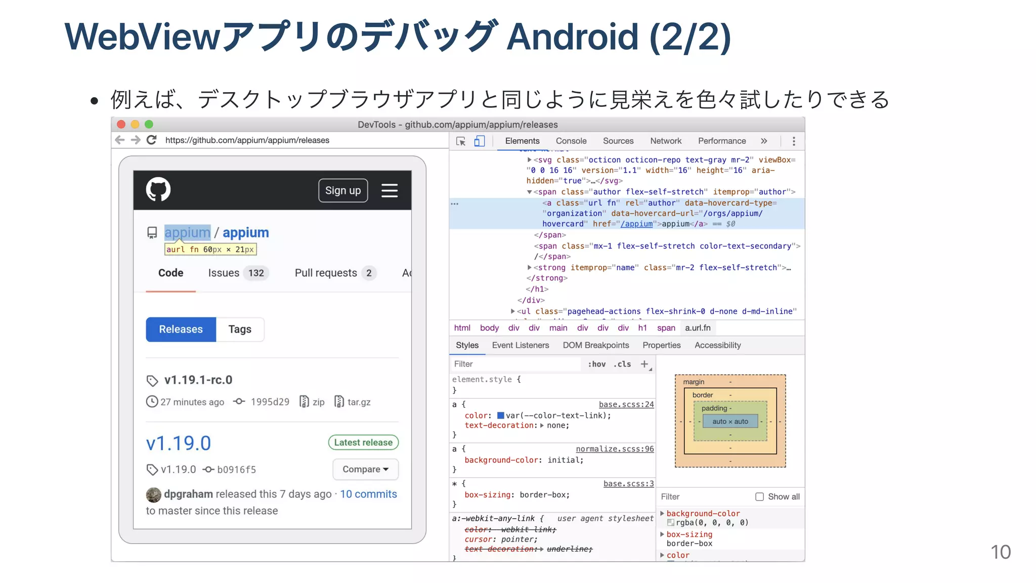Screen dimensions: 1036x583
Task: Click the Computed Filter input field
Action: pyautogui.click(x=705, y=497)
